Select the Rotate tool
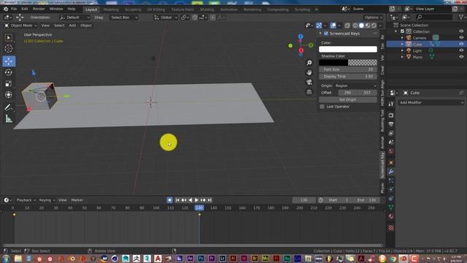Image resolution: width=467 pixels, height=263 pixels. click(9, 72)
